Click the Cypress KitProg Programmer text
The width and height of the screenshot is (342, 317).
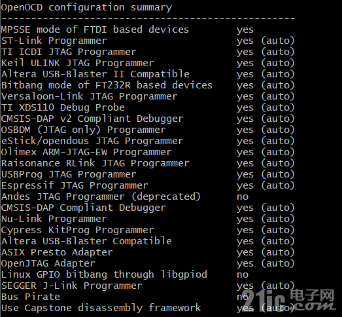pyautogui.click(x=78, y=231)
